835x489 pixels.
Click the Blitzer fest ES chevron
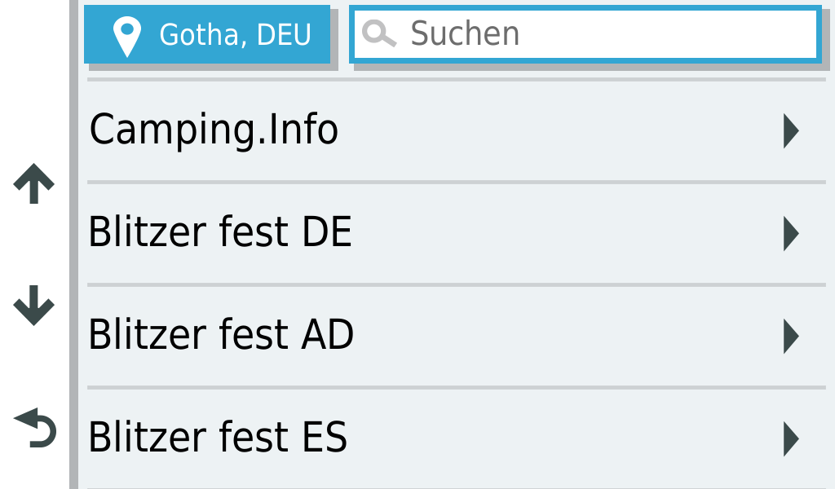click(x=789, y=438)
